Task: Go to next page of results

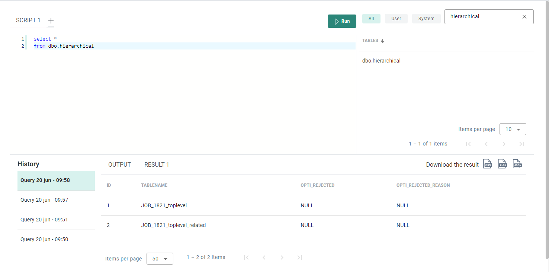Action: coord(282,257)
